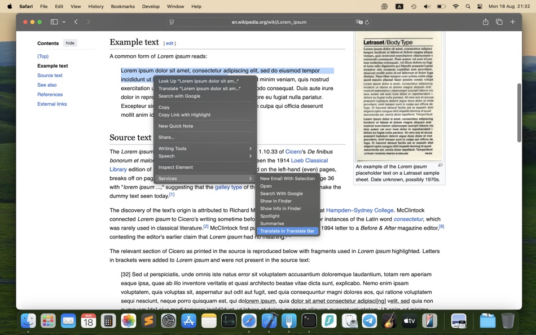Viewport: 536px width, 335px height.
Task: Go forward with the forward arrow
Action: tap(88, 22)
